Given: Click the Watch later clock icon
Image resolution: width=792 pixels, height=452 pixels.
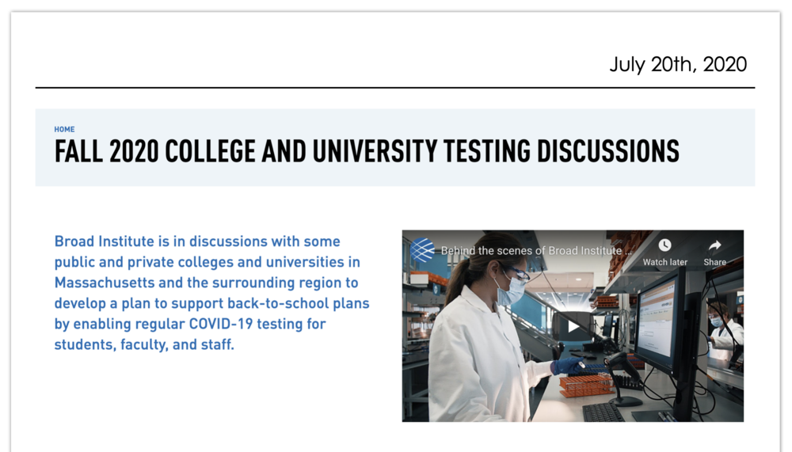Looking at the screenshot, I should click(x=664, y=245).
